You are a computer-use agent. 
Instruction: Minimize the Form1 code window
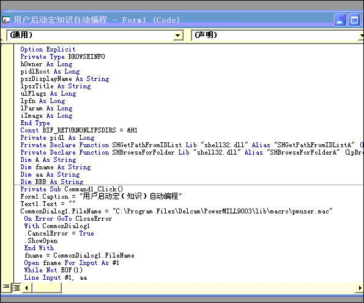pyautogui.click(x=340, y=20)
